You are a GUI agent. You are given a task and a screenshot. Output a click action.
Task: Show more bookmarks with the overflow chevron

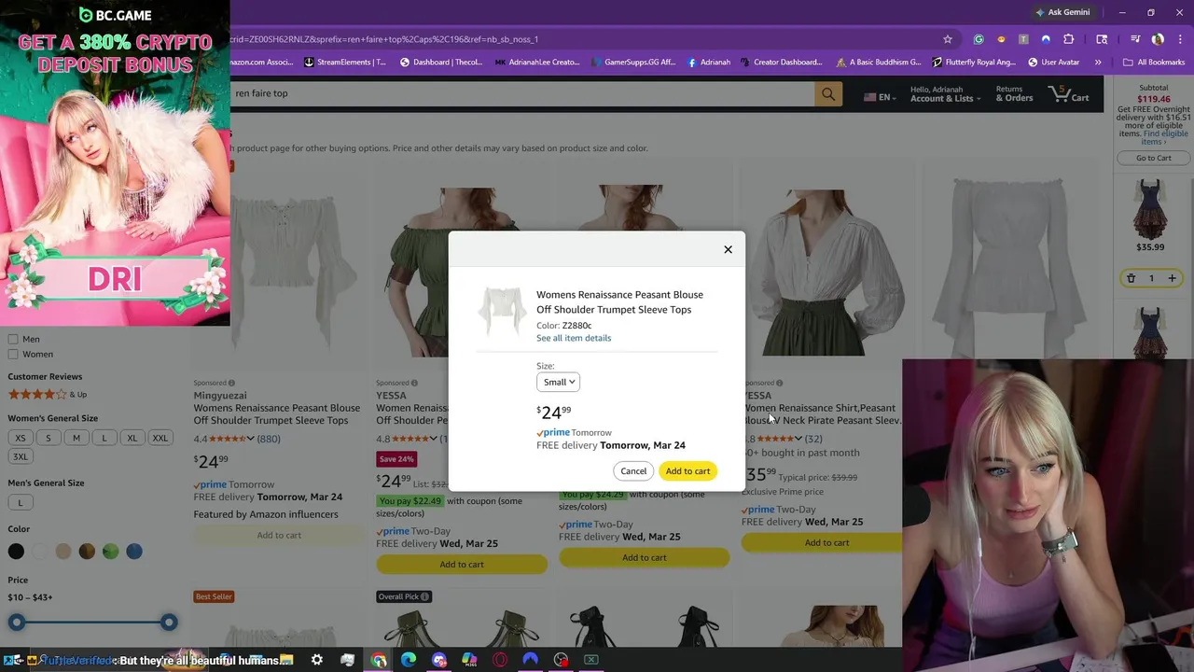click(1098, 63)
